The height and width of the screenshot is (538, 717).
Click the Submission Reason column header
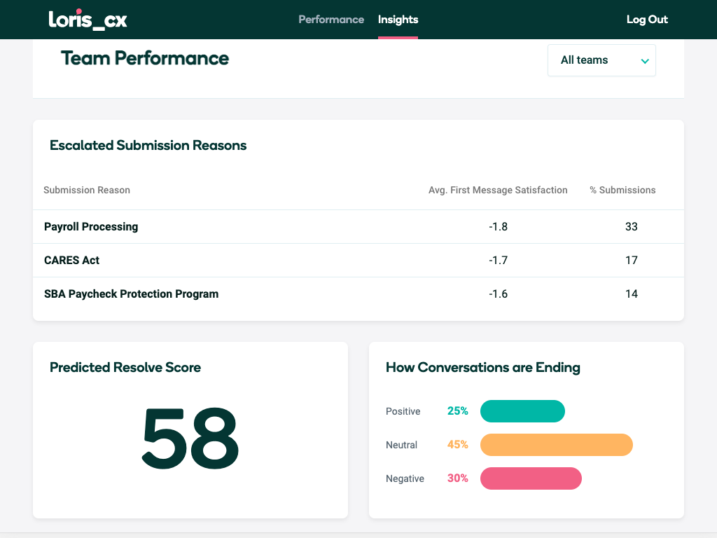[x=87, y=190]
